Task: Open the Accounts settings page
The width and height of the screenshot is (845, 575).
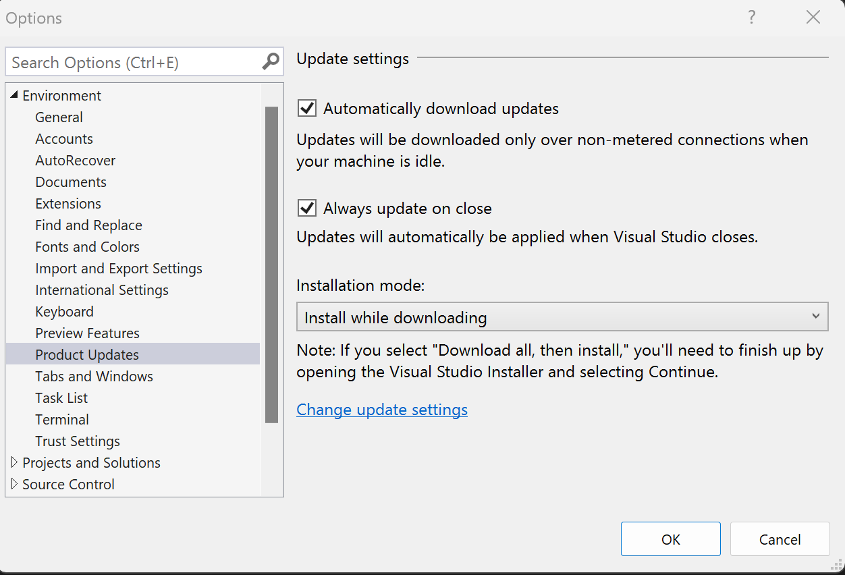Action: [64, 138]
